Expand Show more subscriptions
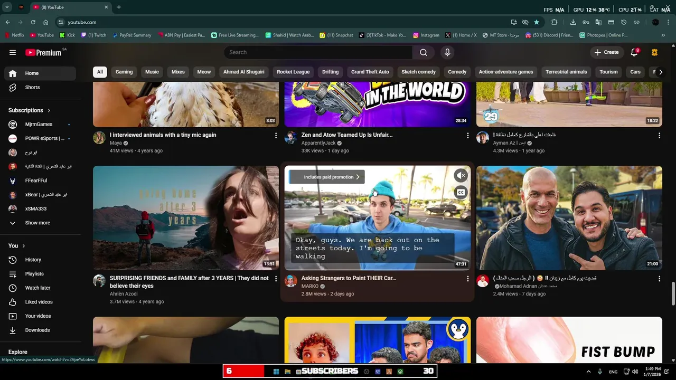 [x=40, y=223]
